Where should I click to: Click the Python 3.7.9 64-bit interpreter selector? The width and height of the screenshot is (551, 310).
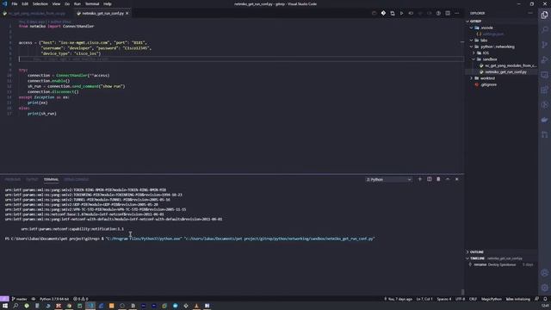pos(53,299)
